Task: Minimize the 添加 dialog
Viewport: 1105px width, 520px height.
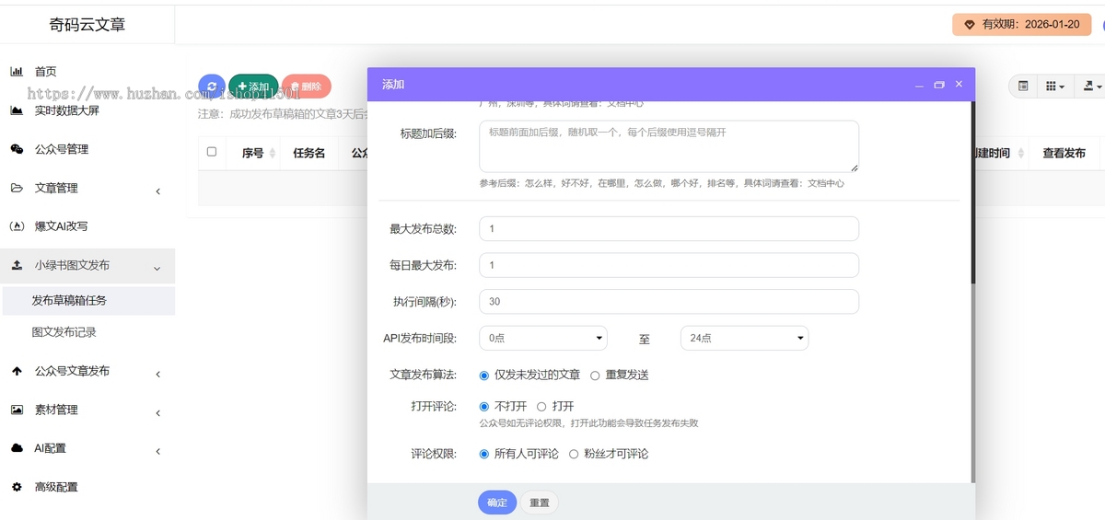Action: click(x=919, y=85)
